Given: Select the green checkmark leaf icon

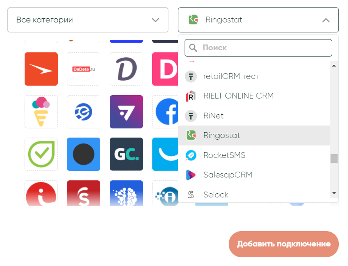Looking at the screenshot, I should coord(41,154).
